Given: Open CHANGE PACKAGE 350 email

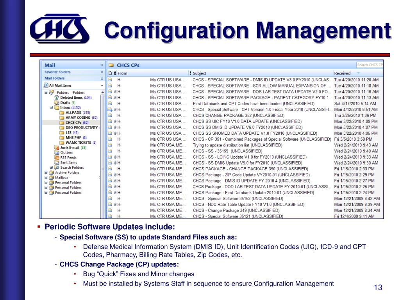Looking at the screenshot, I should tap(245, 169).
